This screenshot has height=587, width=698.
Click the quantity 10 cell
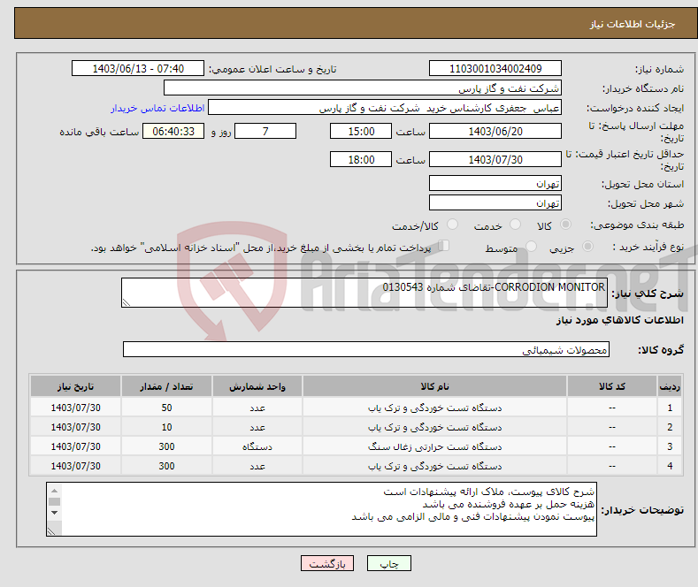pos(166,427)
